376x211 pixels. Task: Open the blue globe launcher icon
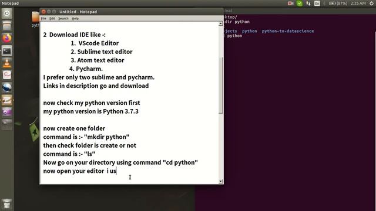pos(6,87)
